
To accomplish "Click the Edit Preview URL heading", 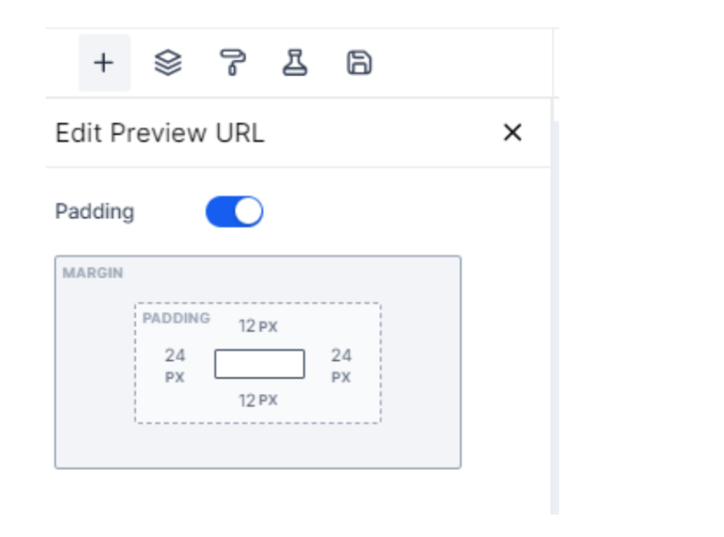I will pyautogui.click(x=159, y=134).
